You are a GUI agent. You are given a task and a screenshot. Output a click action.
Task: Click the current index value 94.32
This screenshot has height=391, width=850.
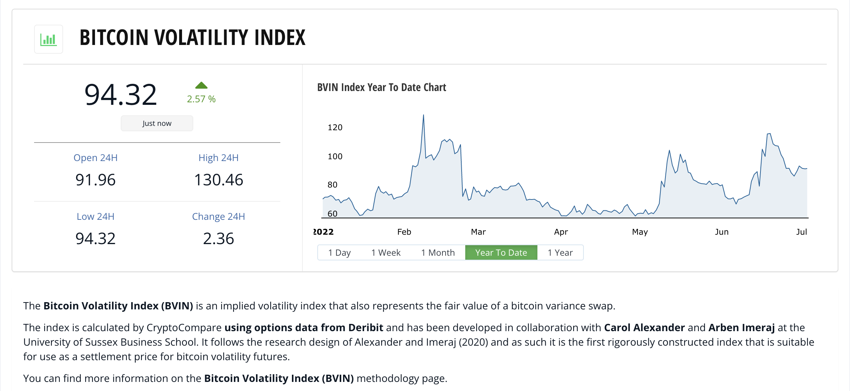tap(121, 95)
